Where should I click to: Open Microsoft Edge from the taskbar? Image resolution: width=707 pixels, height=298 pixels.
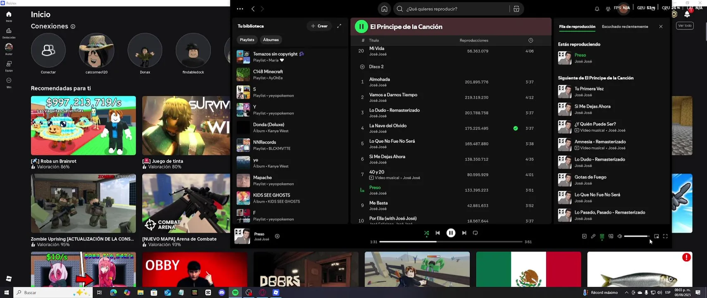pyautogui.click(x=113, y=292)
